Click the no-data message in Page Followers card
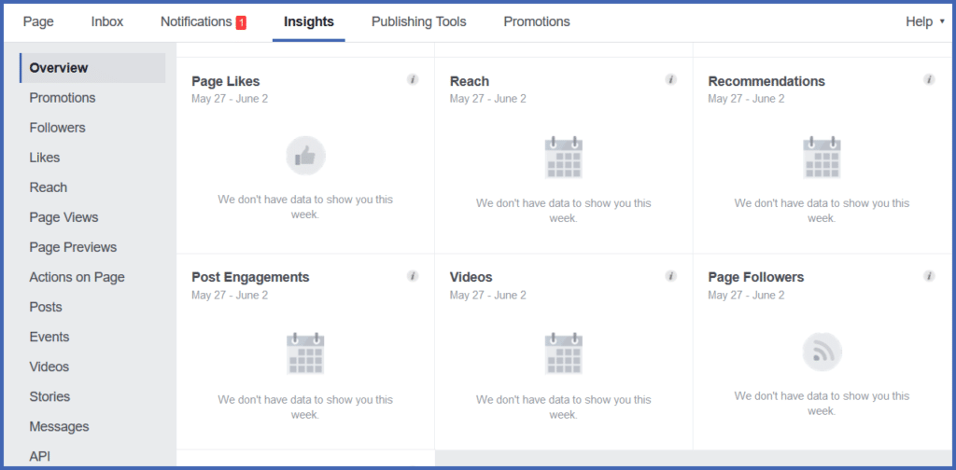 pos(822,403)
